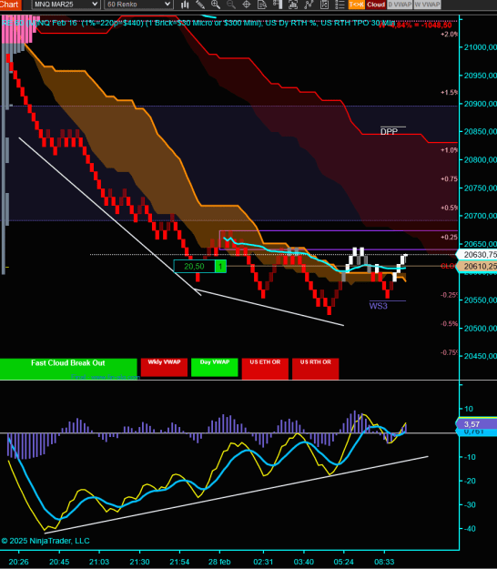Select the drawing tools pencil icon
The image size is (497, 569).
[x=200, y=5]
